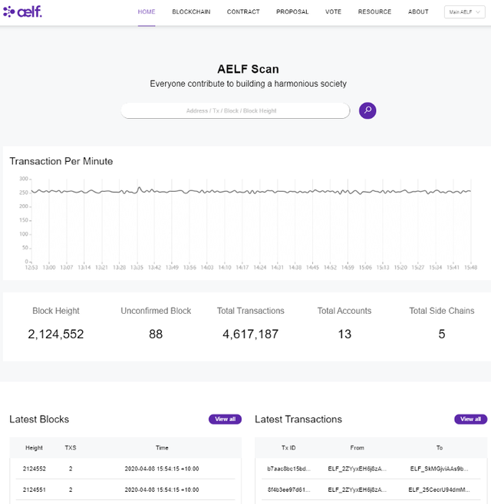The image size is (491, 504).
Task: View all Latest Transactions
Action: tap(470, 419)
